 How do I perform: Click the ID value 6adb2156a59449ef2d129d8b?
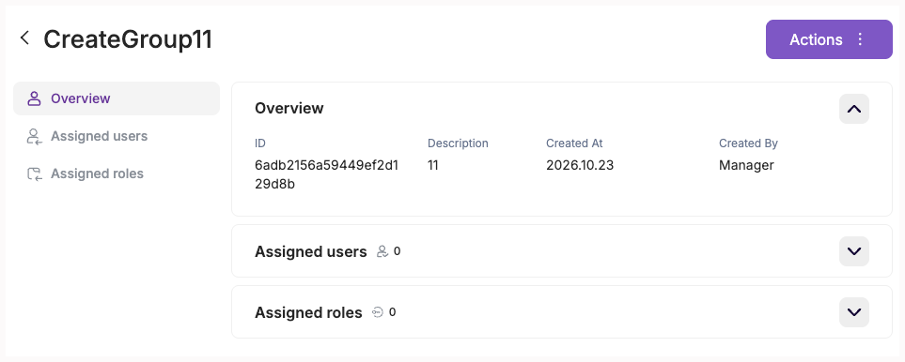click(326, 175)
